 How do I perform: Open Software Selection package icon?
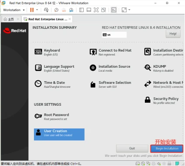pyautogui.click(x=93, y=84)
